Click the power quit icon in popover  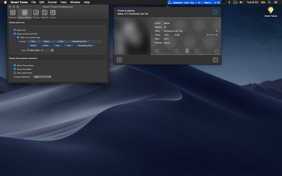tap(215, 59)
